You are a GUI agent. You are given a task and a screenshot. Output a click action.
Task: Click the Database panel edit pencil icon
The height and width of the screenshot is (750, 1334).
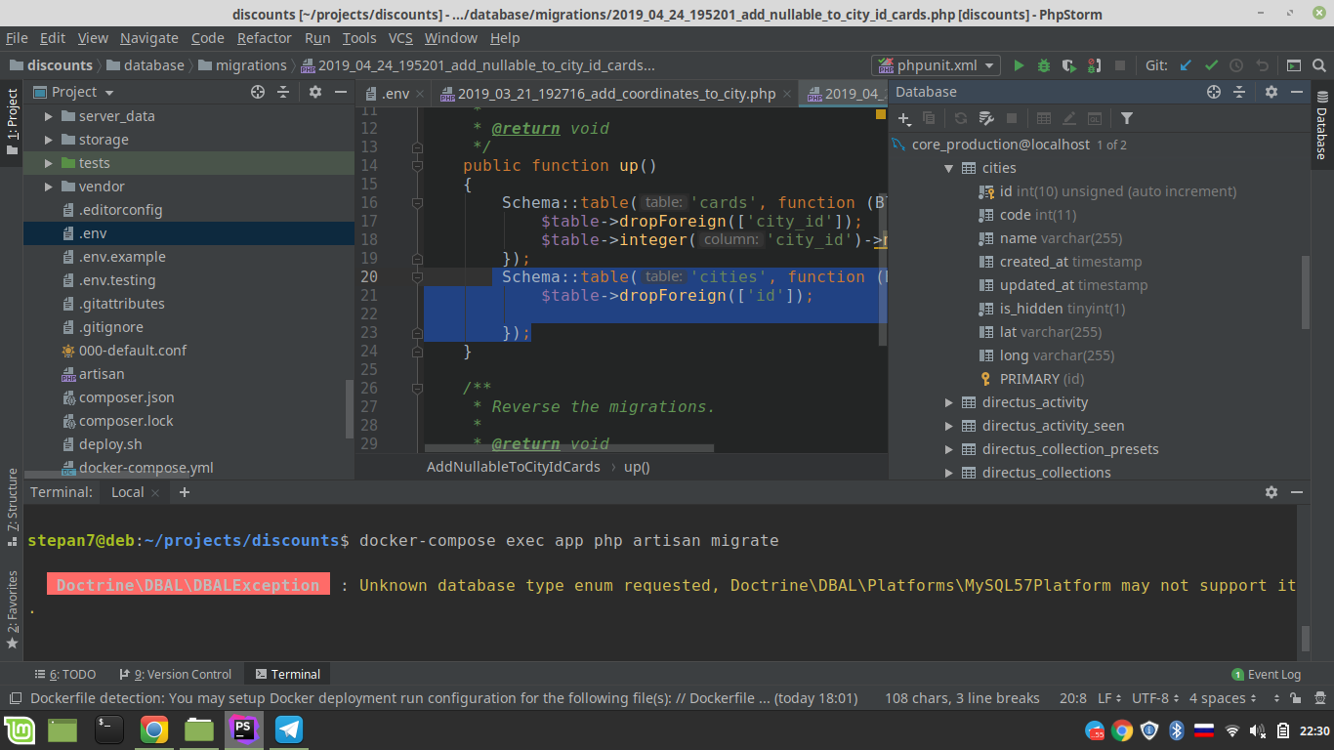tap(1069, 118)
